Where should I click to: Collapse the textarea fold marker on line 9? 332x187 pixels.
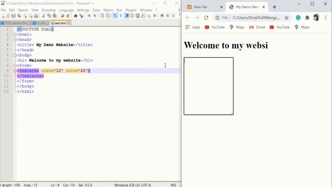point(15,71)
